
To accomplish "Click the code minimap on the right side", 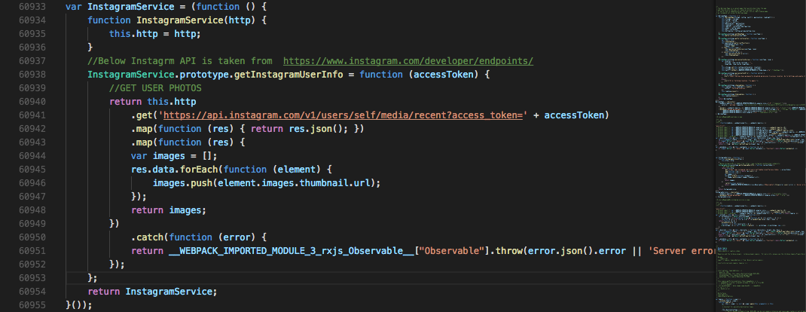I will pos(760,156).
